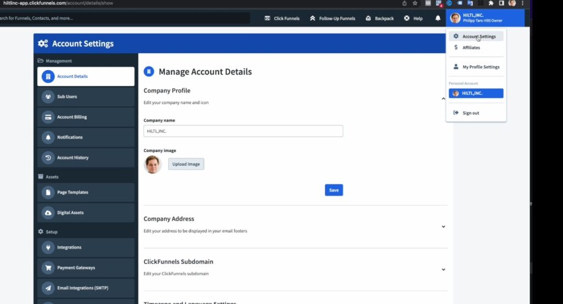Click the Integrations plug icon

(x=48, y=247)
